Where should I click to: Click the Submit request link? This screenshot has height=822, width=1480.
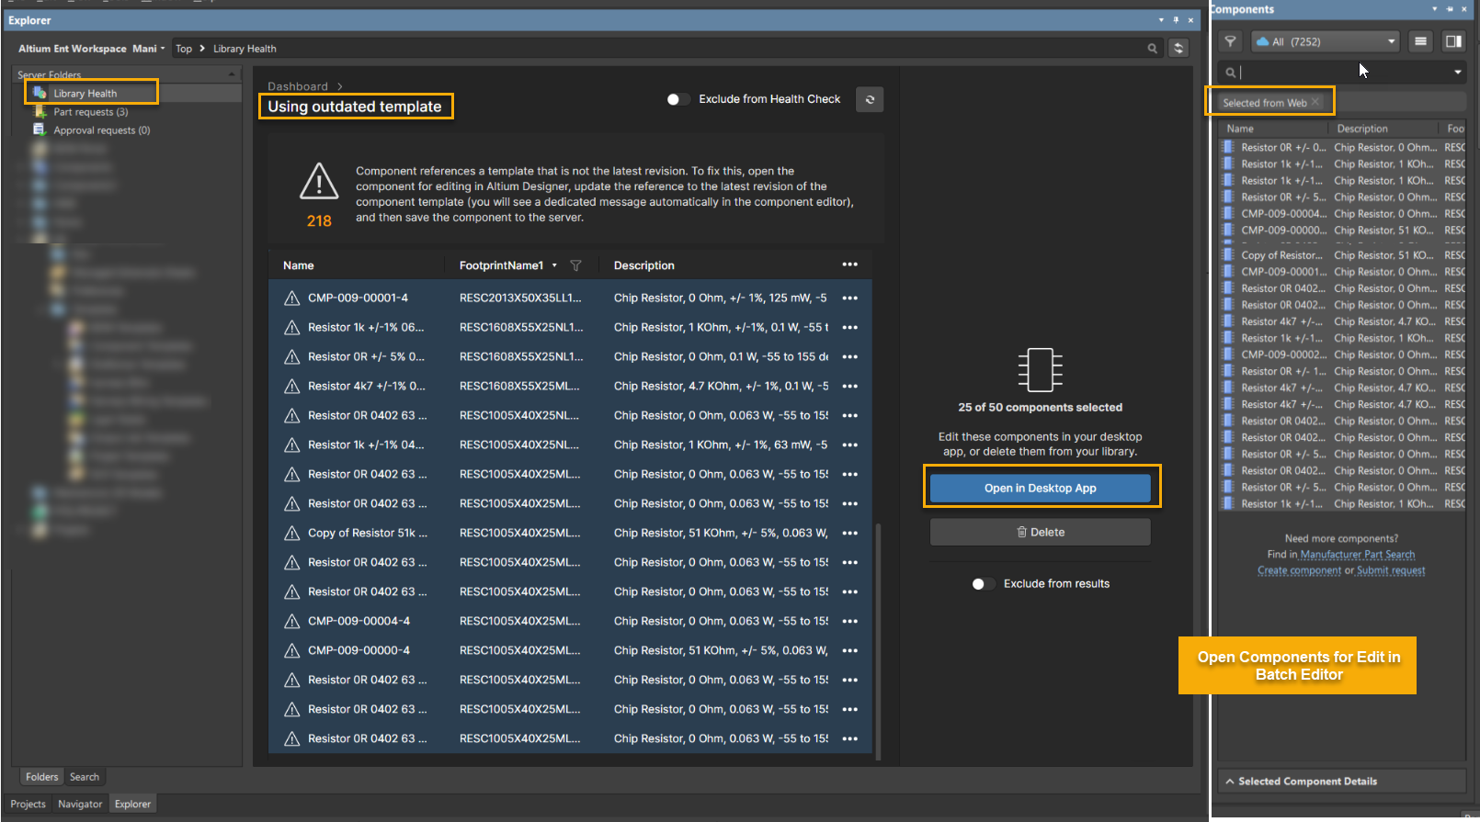pyautogui.click(x=1391, y=570)
